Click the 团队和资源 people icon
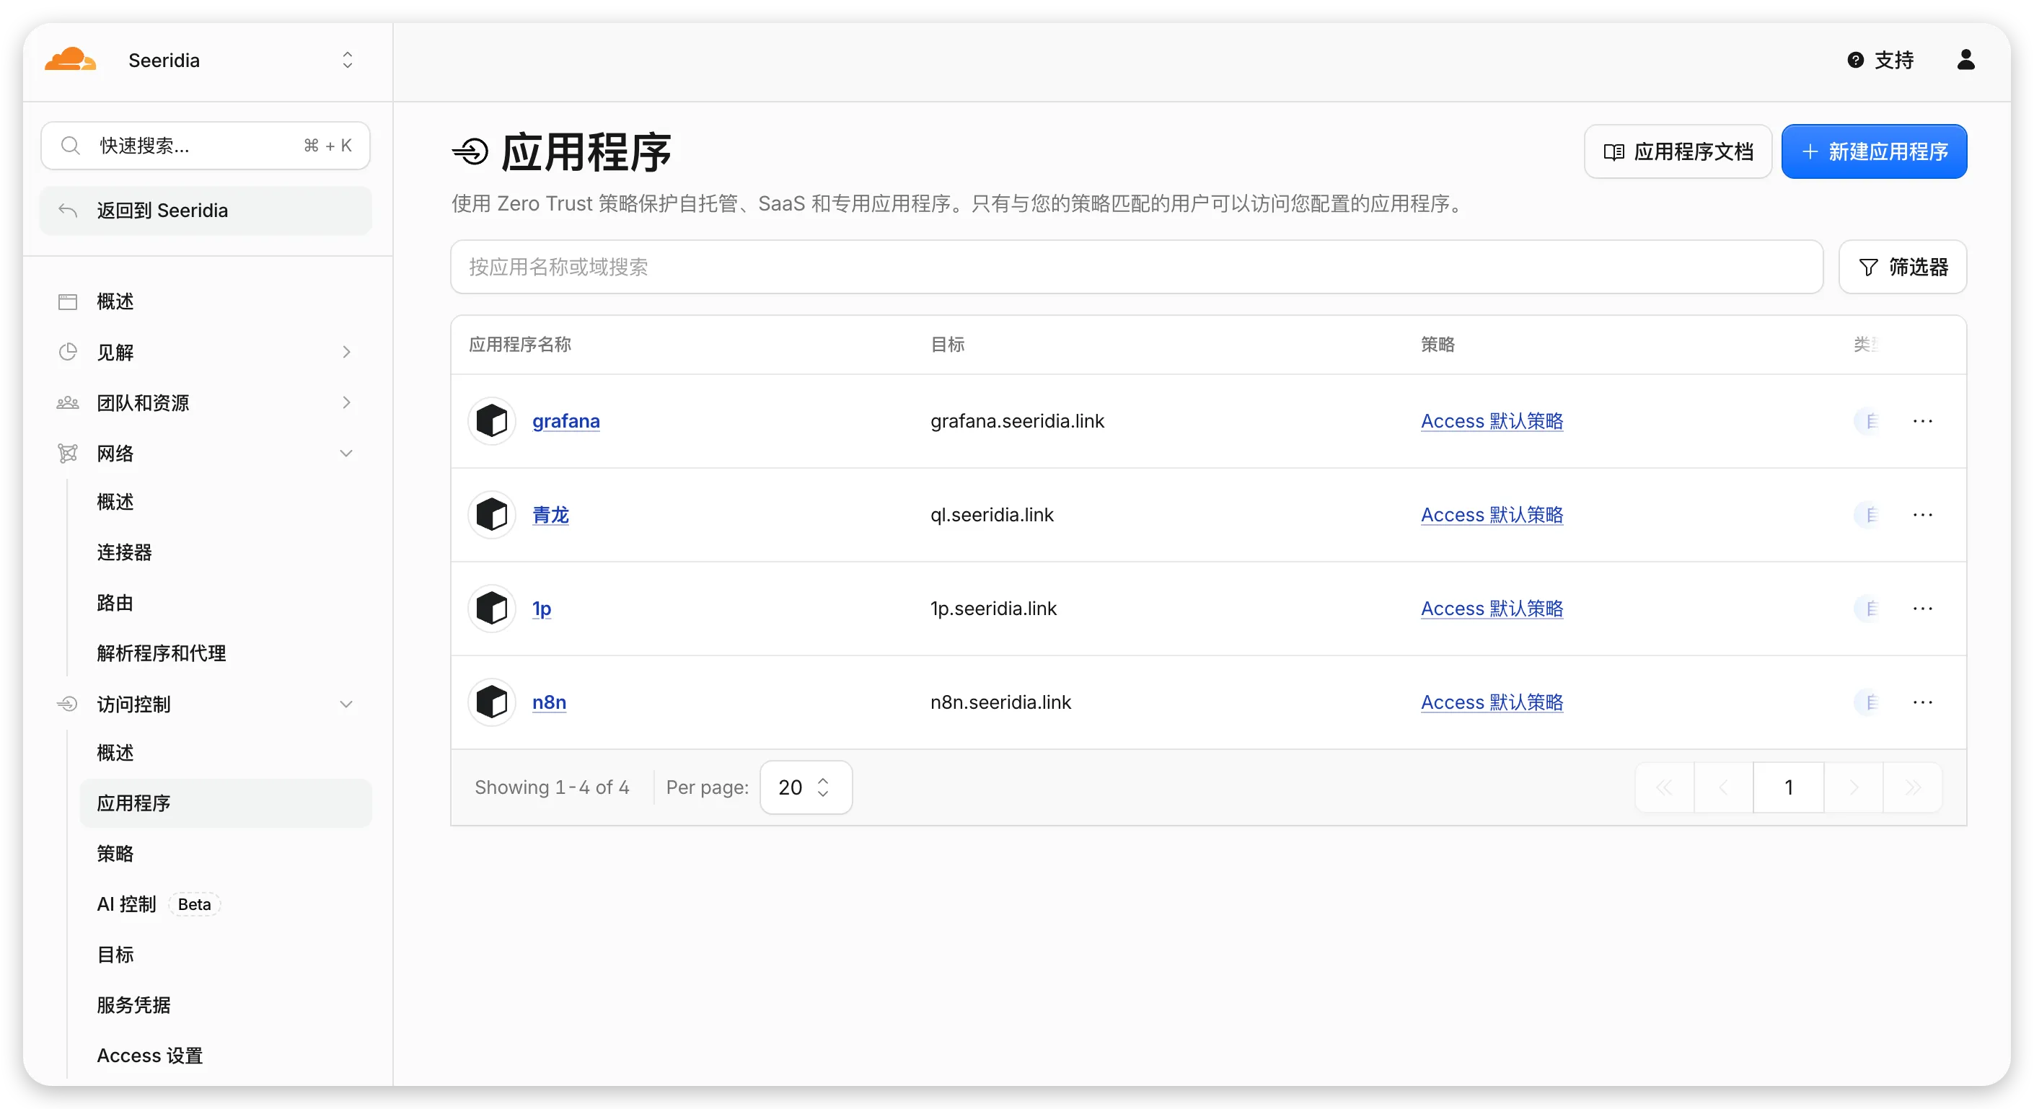2034x1109 pixels. tap(68, 402)
